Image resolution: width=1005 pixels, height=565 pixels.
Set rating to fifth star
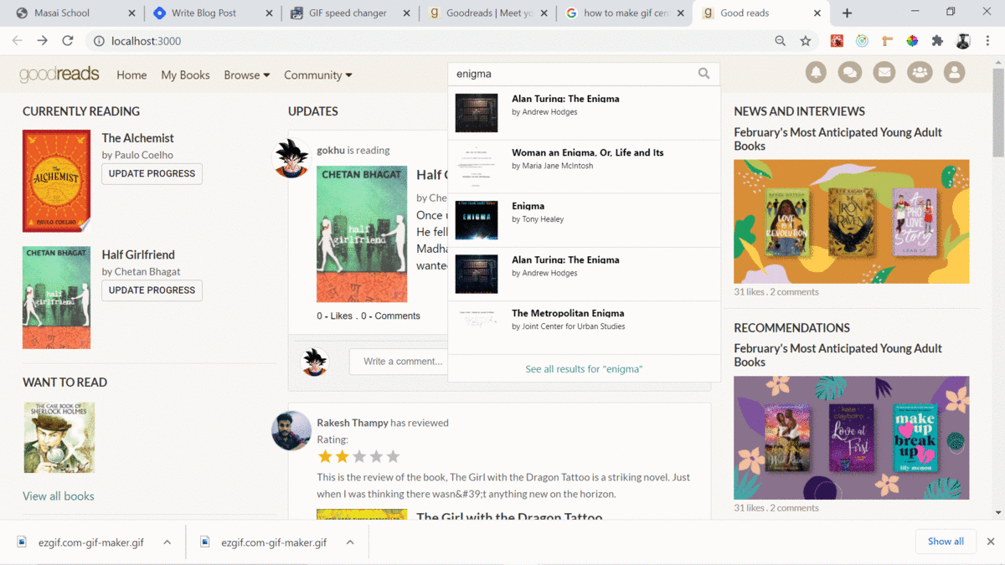393,456
